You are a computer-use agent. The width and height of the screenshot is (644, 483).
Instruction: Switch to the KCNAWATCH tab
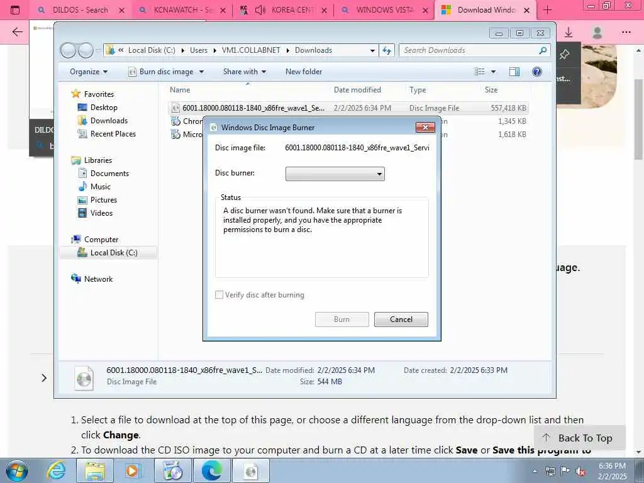pos(182,10)
